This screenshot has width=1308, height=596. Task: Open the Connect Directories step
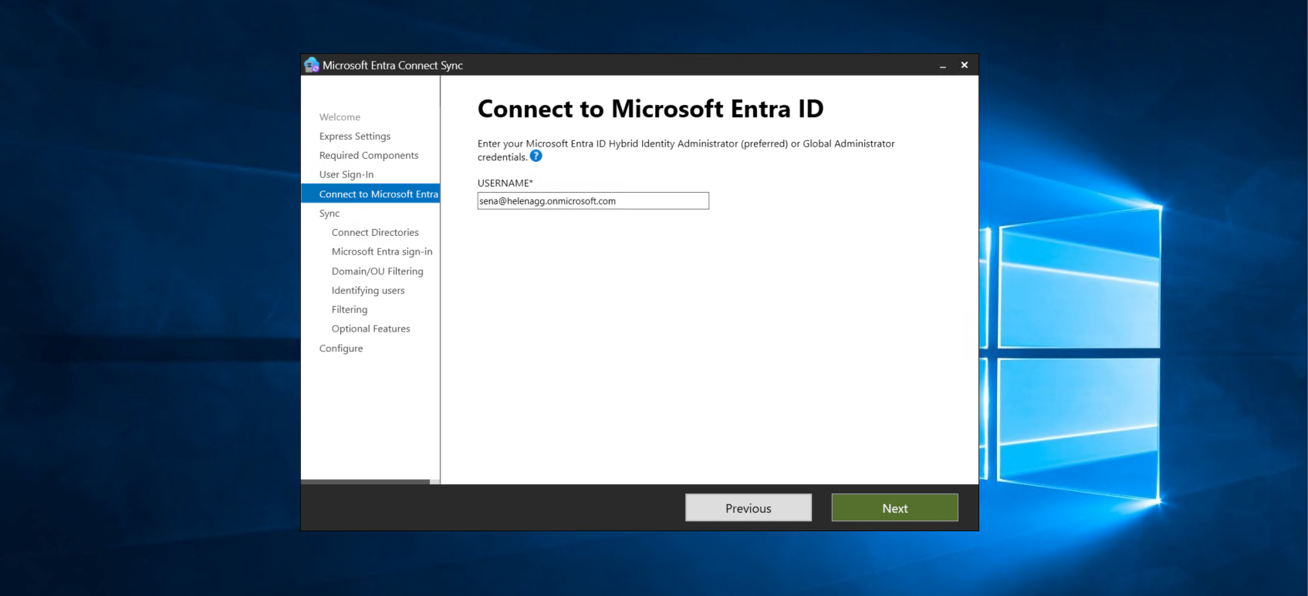pos(375,233)
